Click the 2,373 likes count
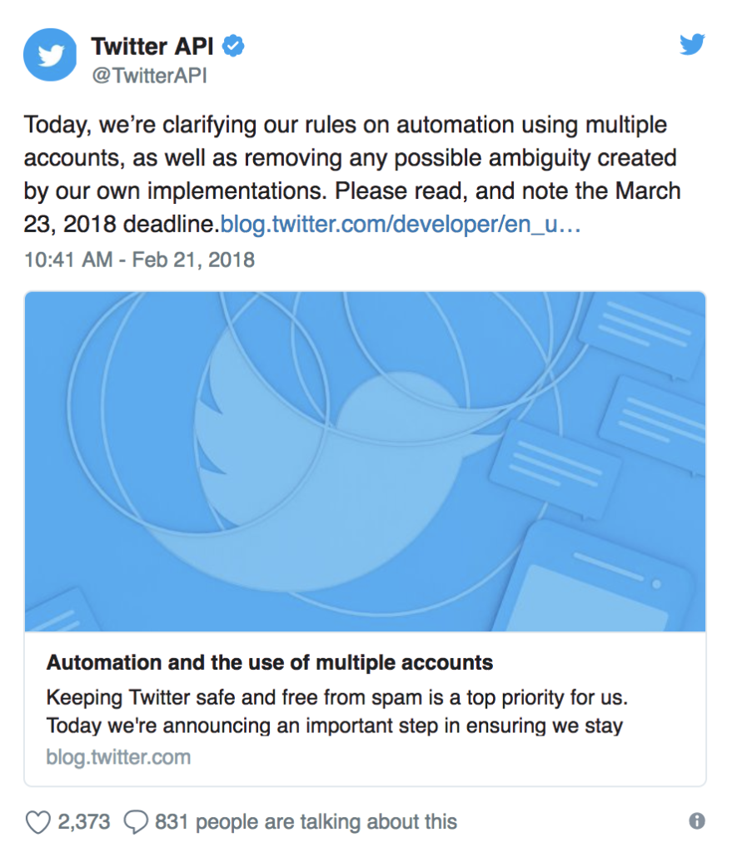 [x=84, y=822]
